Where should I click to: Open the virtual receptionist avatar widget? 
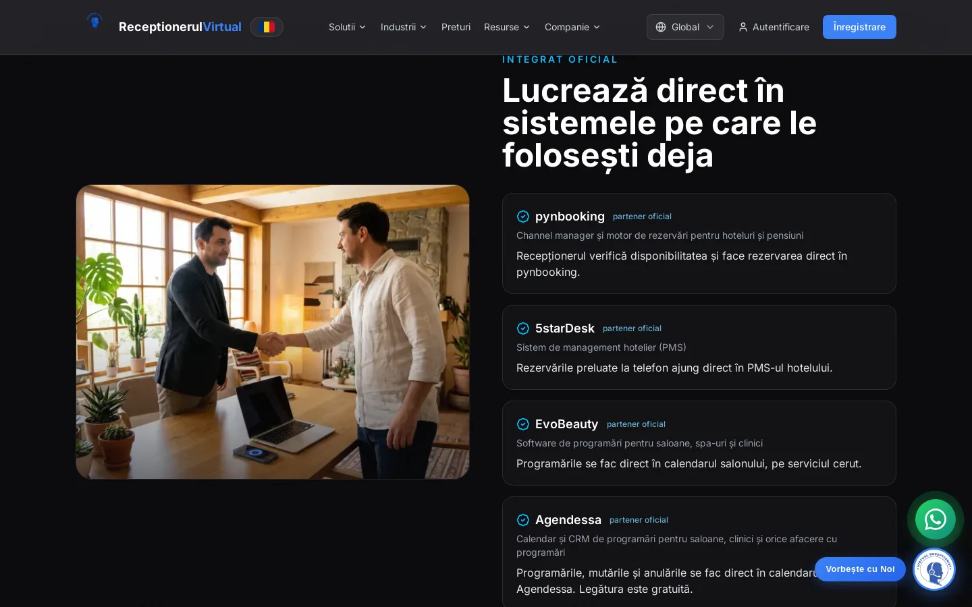coord(934,569)
